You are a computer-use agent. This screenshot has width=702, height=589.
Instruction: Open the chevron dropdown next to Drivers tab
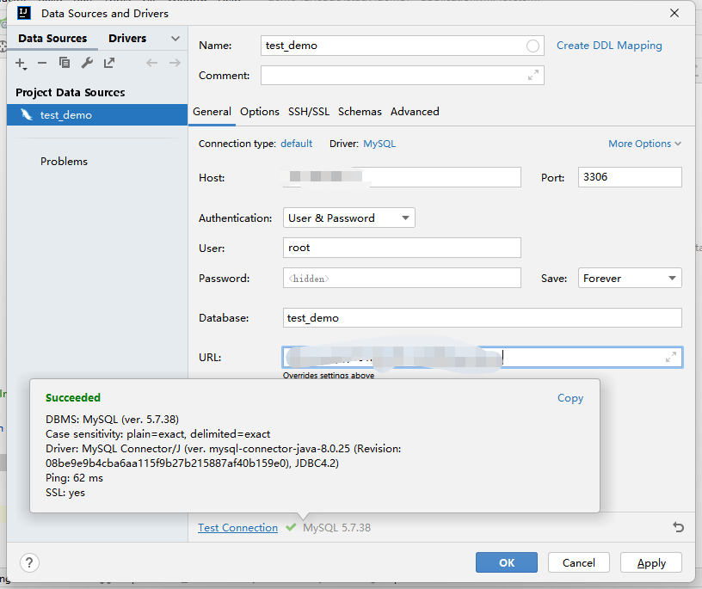(175, 39)
